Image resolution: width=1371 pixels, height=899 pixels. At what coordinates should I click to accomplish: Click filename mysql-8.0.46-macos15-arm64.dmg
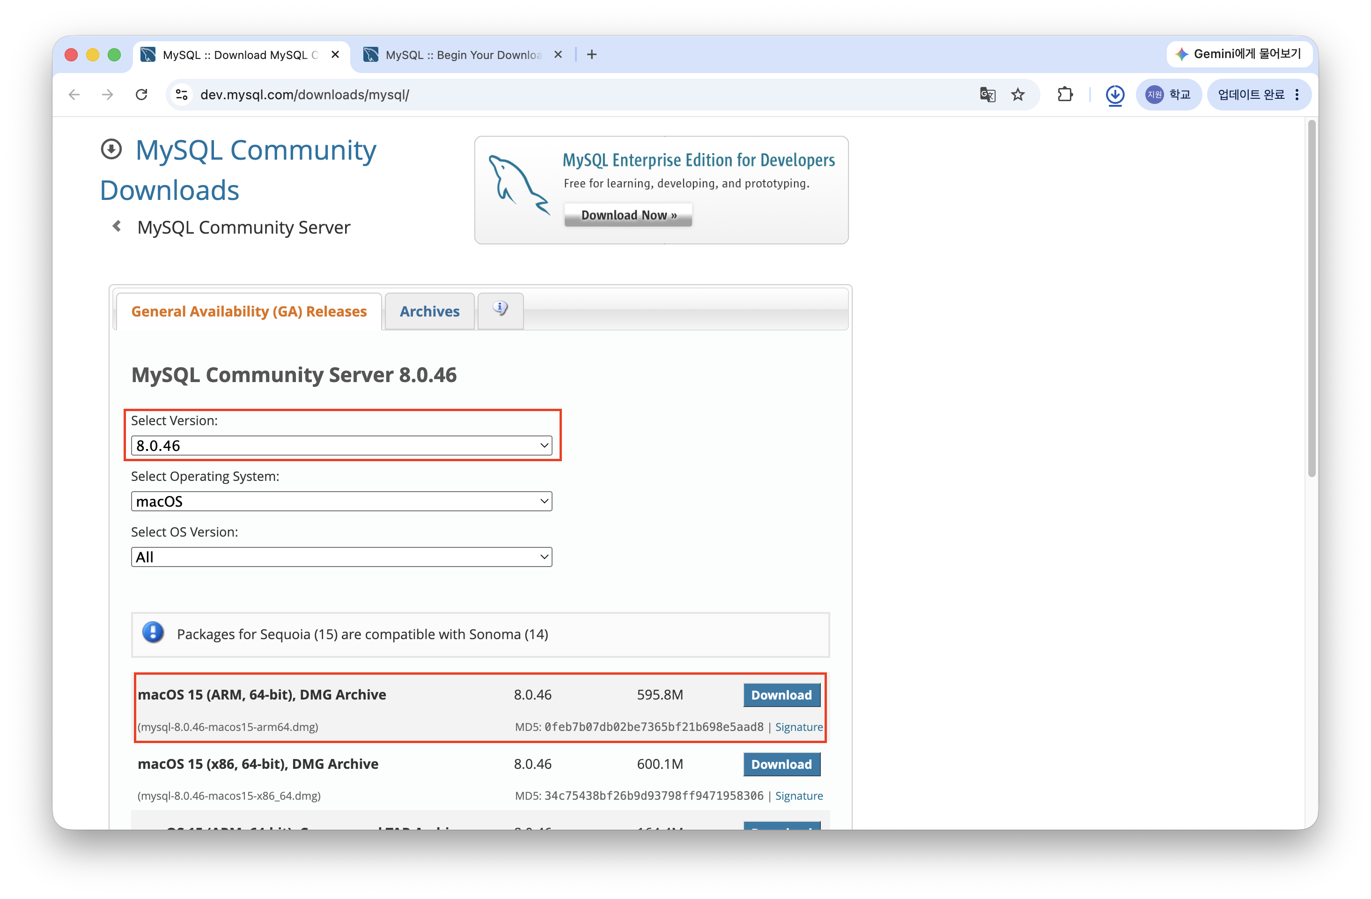click(x=228, y=727)
